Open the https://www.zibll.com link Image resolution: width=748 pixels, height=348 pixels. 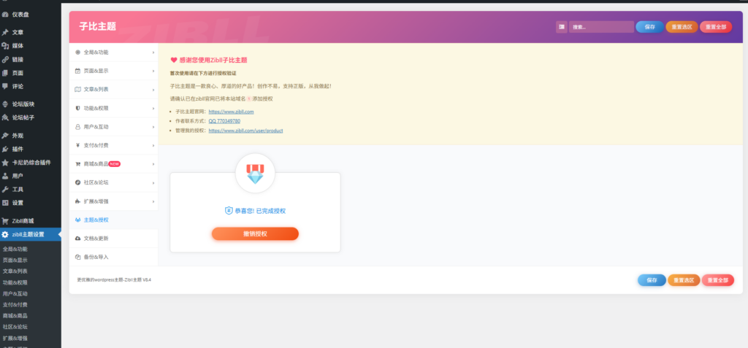(x=231, y=112)
